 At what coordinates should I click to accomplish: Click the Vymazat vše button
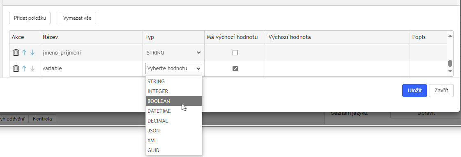(77, 18)
